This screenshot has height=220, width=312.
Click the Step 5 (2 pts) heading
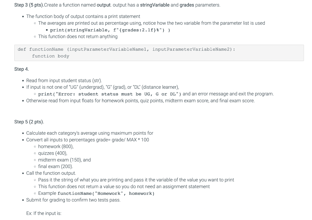(x=29, y=122)
